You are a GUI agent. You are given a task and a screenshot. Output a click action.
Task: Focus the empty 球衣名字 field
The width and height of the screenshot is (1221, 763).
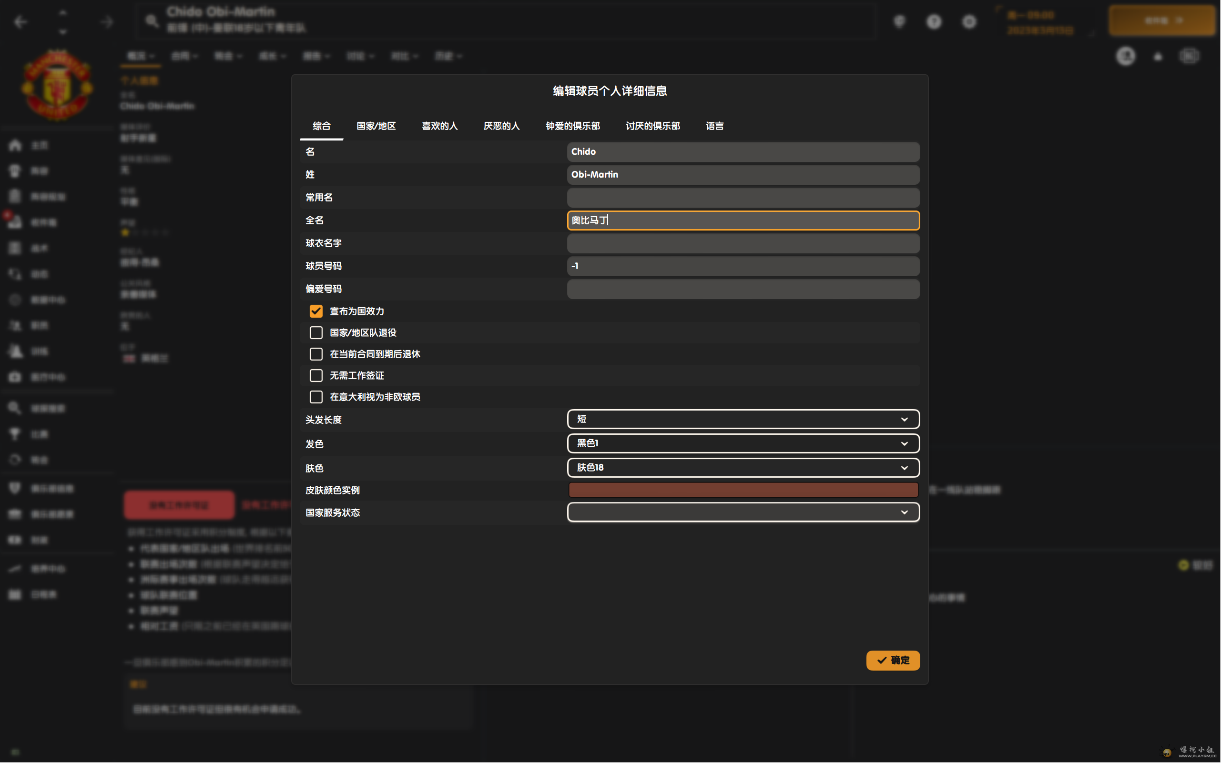pos(743,243)
